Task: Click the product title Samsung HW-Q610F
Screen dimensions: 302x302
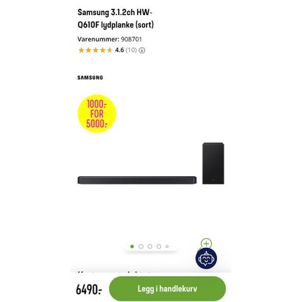Action: pyautogui.click(x=116, y=18)
